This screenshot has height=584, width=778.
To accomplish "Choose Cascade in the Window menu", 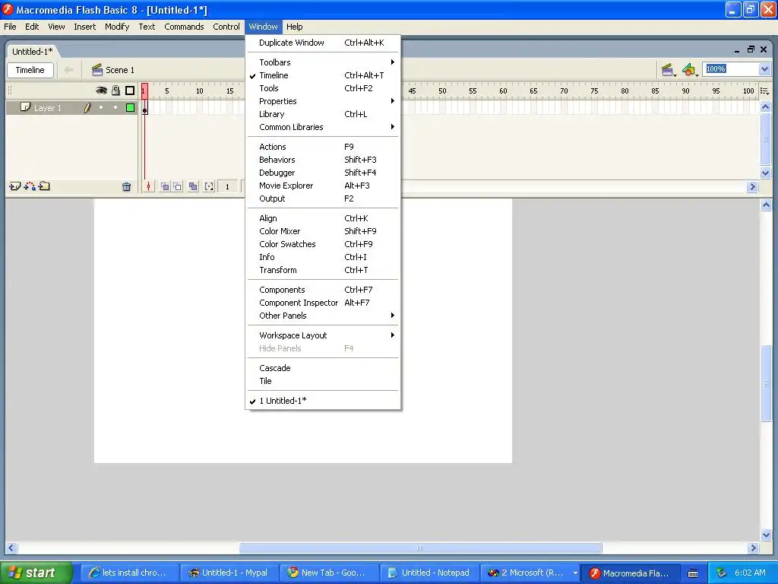I will tap(322, 369).
